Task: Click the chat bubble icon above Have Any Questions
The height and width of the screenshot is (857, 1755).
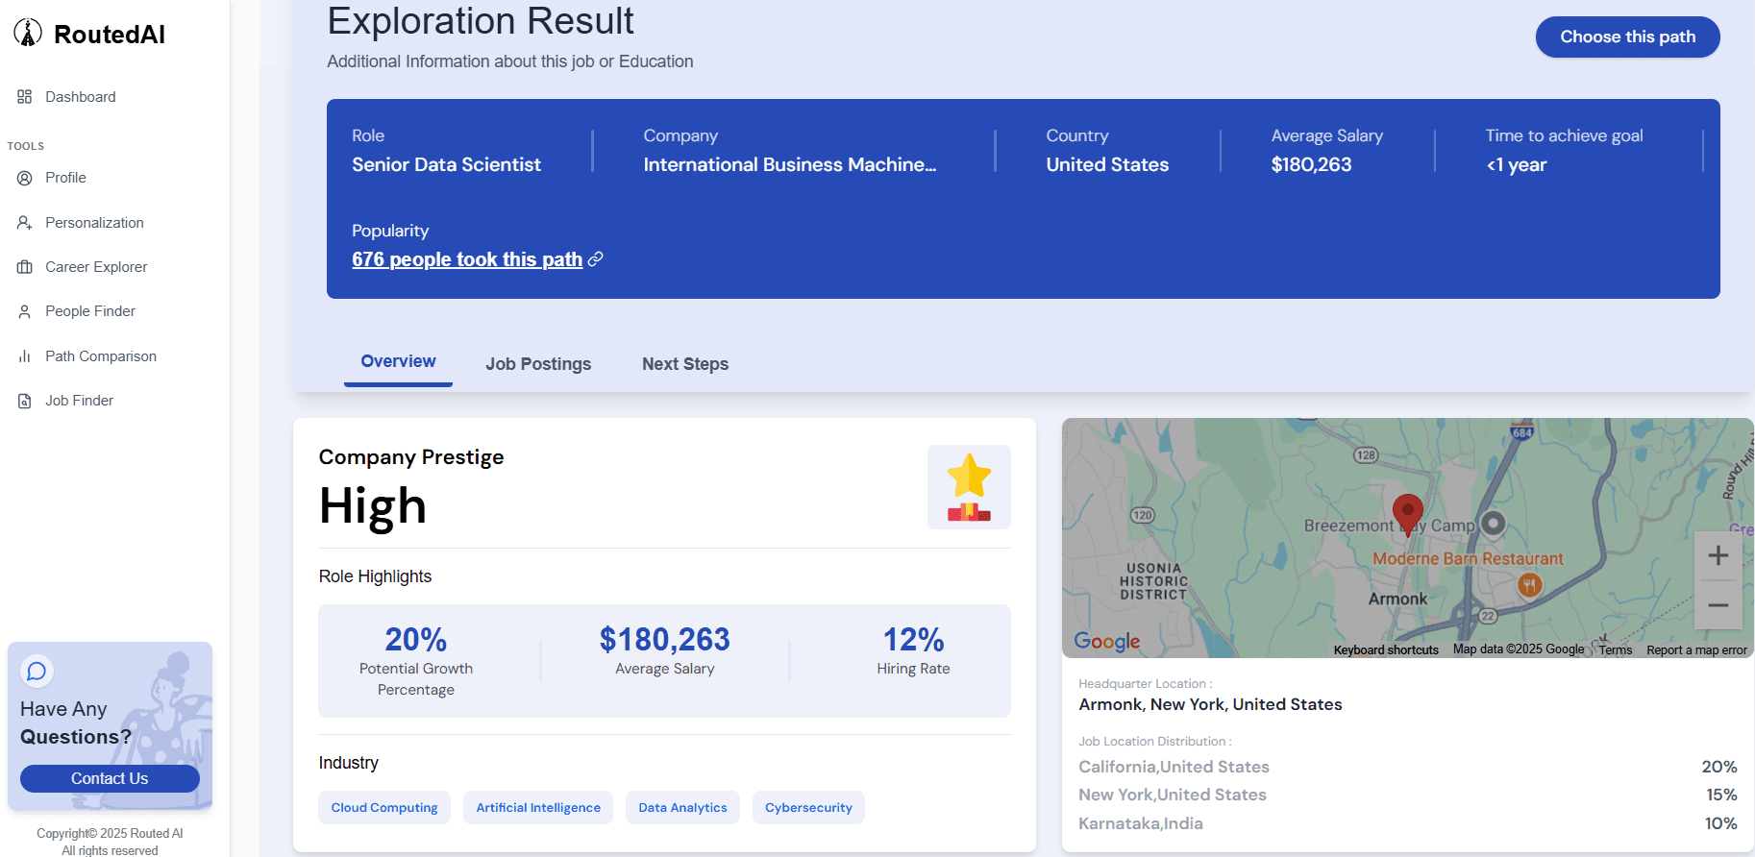Action: [x=37, y=671]
